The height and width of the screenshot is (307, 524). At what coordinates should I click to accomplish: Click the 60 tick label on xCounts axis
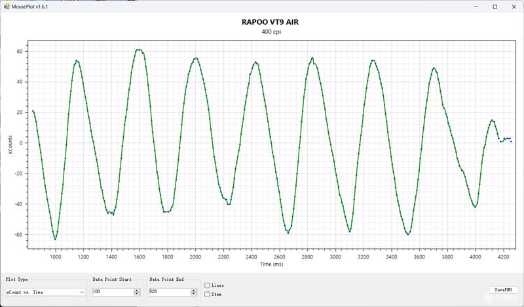pyautogui.click(x=20, y=52)
